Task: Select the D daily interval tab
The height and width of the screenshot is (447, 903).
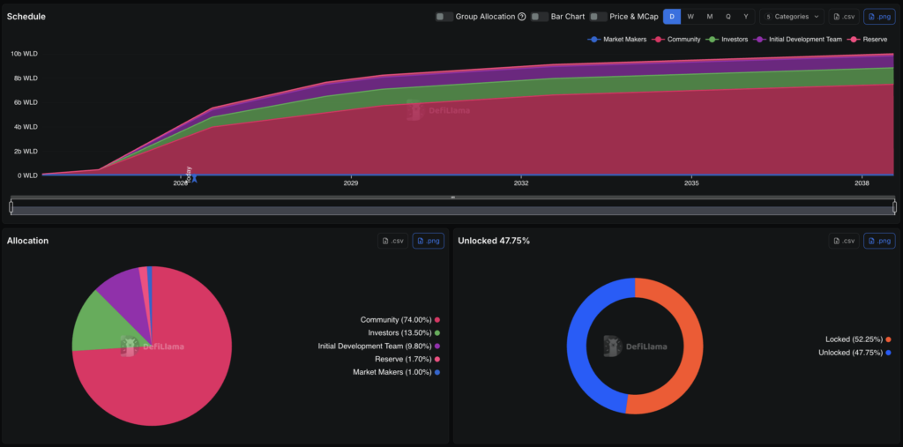Action: [x=672, y=17]
